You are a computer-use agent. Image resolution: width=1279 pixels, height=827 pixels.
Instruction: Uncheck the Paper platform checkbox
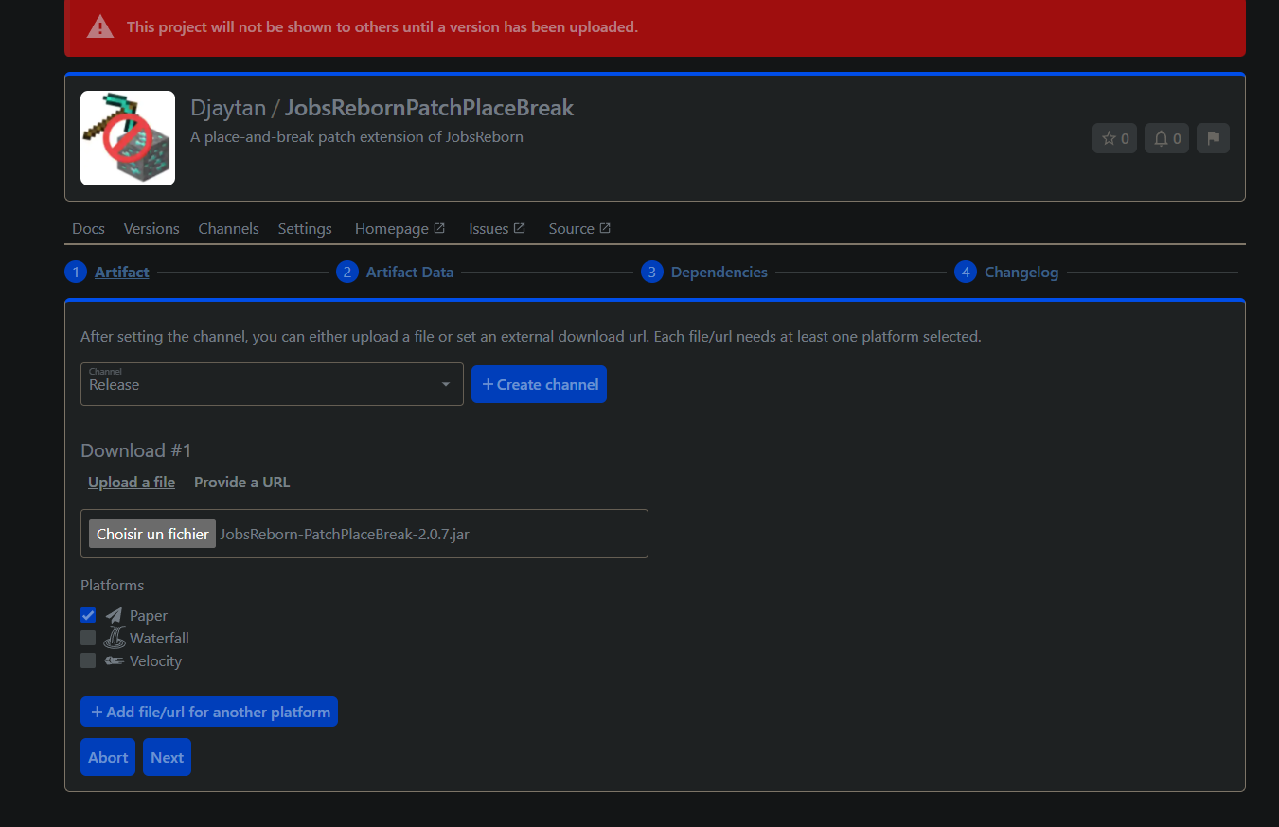[x=88, y=615]
